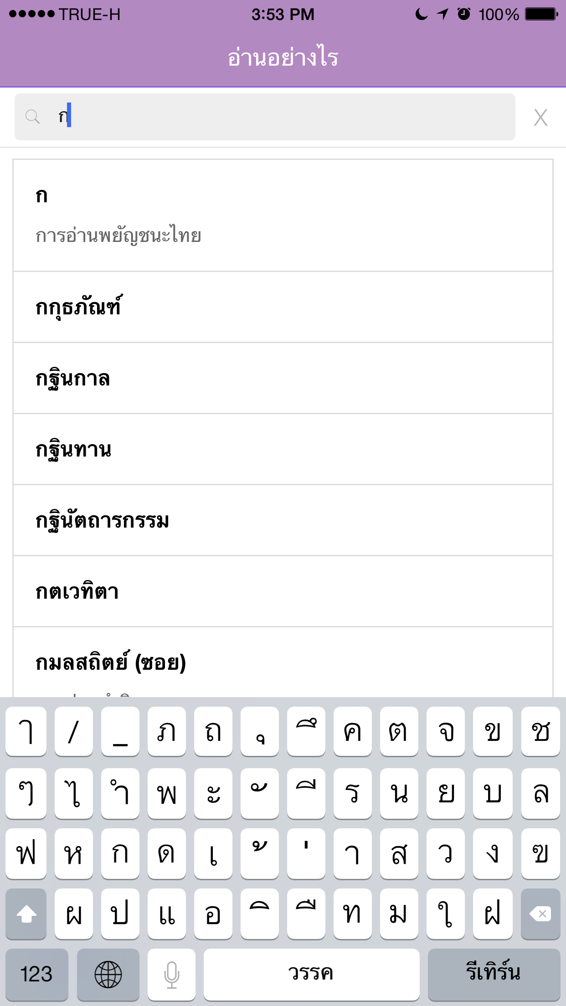This screenshot has width=566, height=1006.
Task: Tap the backspace delete key
Action: tap(540, 914)
